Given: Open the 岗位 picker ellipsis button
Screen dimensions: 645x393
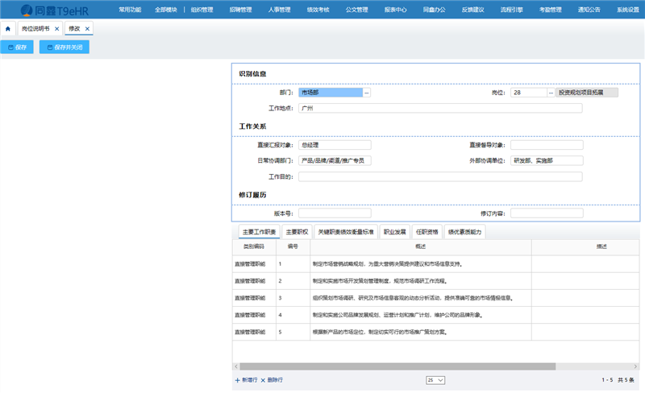Looking at the screenshot, I should (x=551, y=93).
